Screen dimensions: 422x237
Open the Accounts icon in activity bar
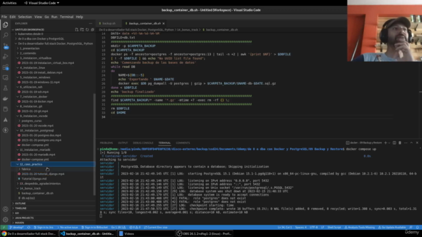[x=5, y=209]
